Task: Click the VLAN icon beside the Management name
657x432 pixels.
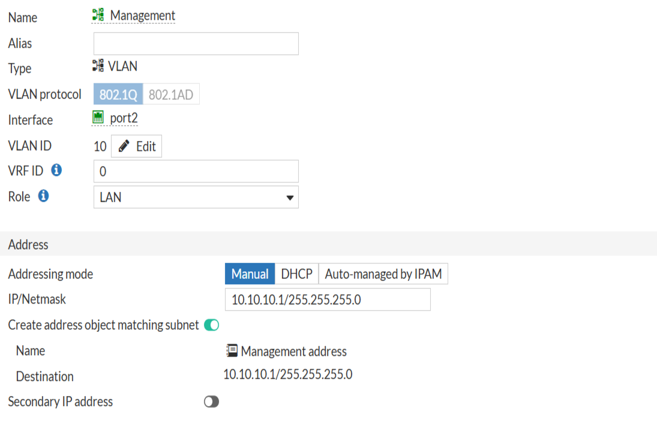Action: (97, 14)
